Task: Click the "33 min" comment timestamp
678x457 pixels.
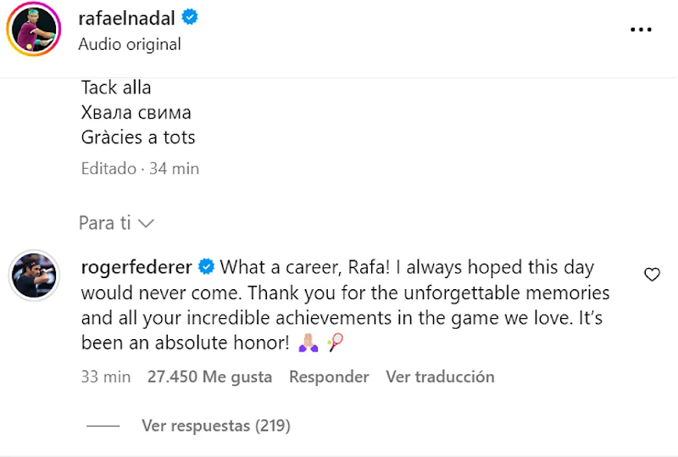Action: click(105, 376)
